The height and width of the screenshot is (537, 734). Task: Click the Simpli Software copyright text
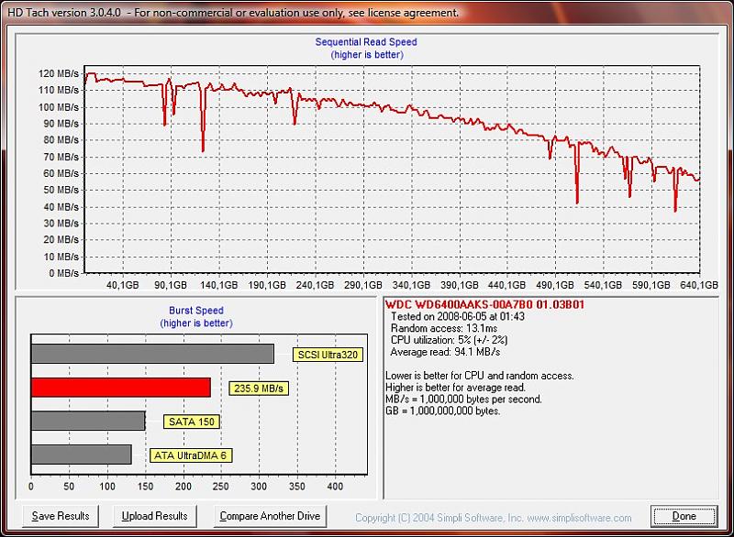tap(494, 518)
